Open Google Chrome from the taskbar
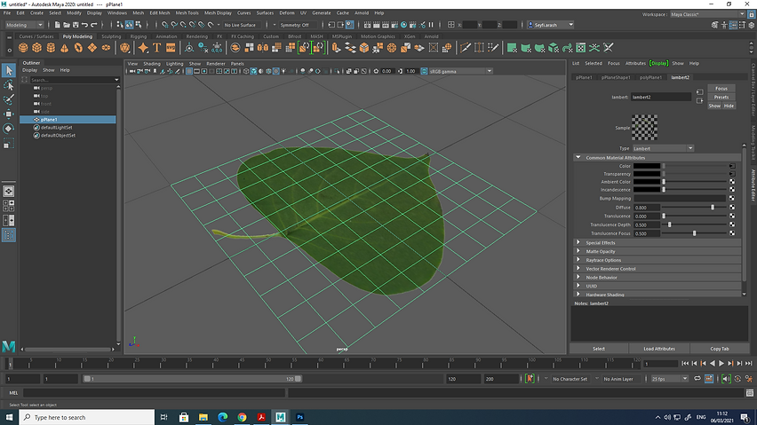 click(x=242, y=417)
